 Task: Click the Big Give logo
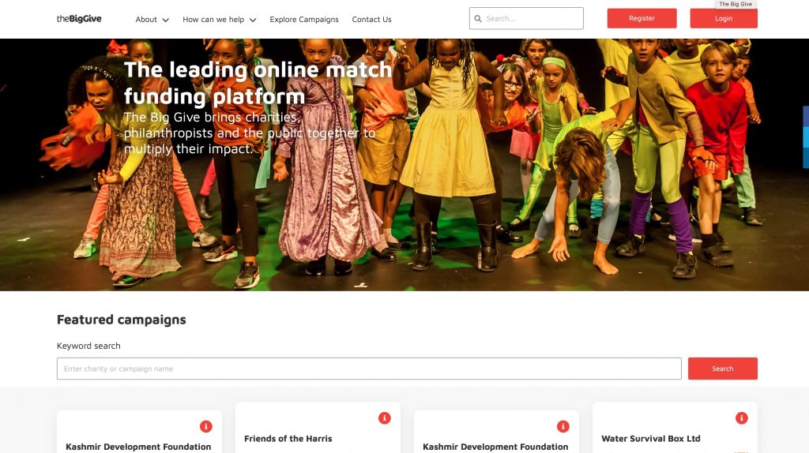click(79, 19)
